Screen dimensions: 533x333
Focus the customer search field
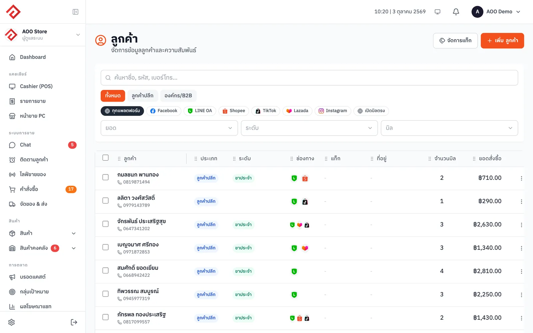click(309, 78)
